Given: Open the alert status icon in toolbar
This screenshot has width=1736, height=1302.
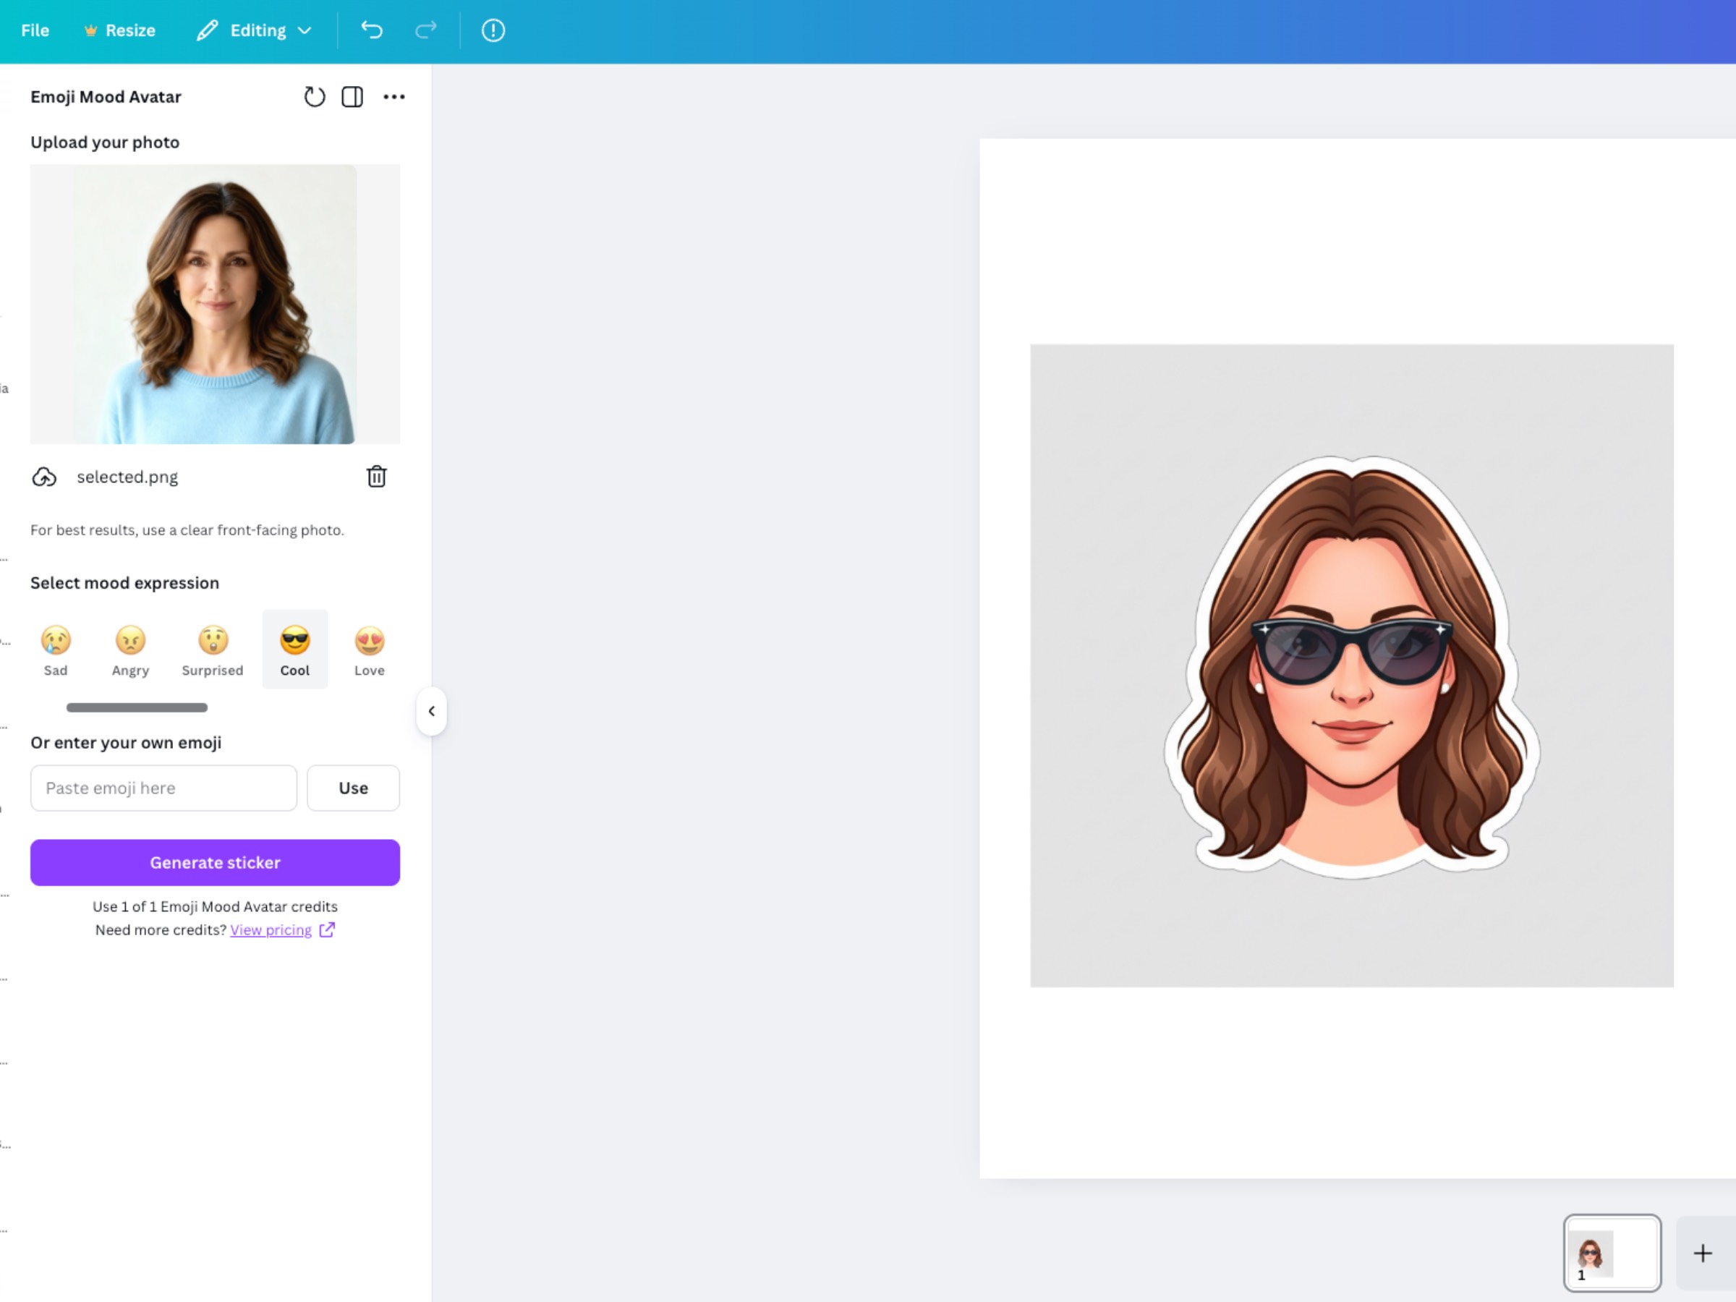Looking at the screenshot, I should 493,30.
